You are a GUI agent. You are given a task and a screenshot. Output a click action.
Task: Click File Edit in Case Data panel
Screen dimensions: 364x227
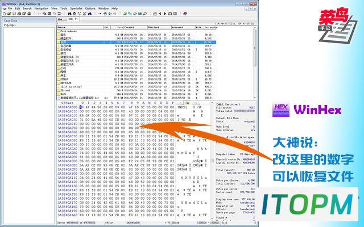[x=10, y=25]
